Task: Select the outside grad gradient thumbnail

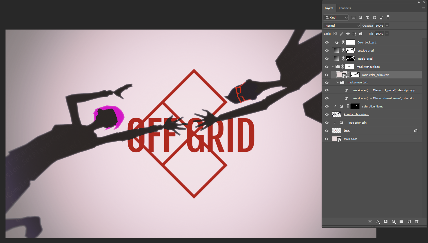Action: [336, 50]
